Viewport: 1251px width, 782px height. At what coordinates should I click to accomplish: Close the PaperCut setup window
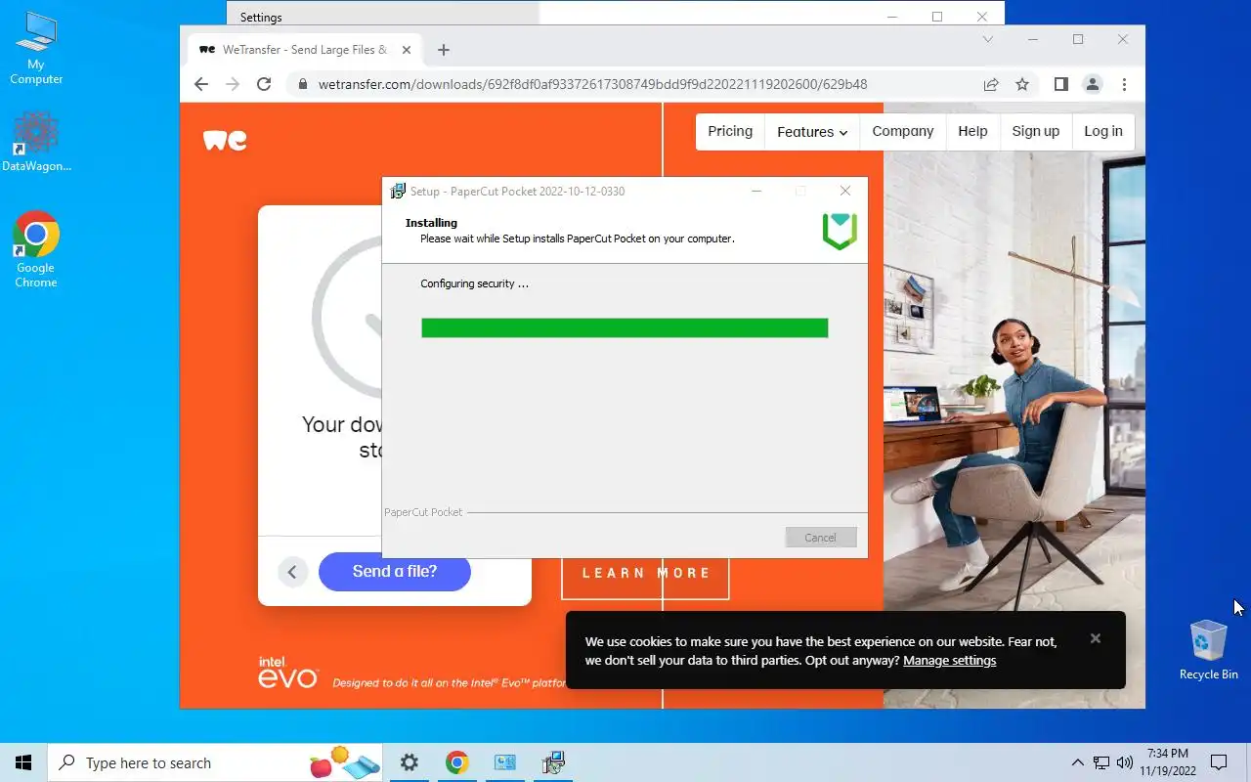tap(845, 191)
